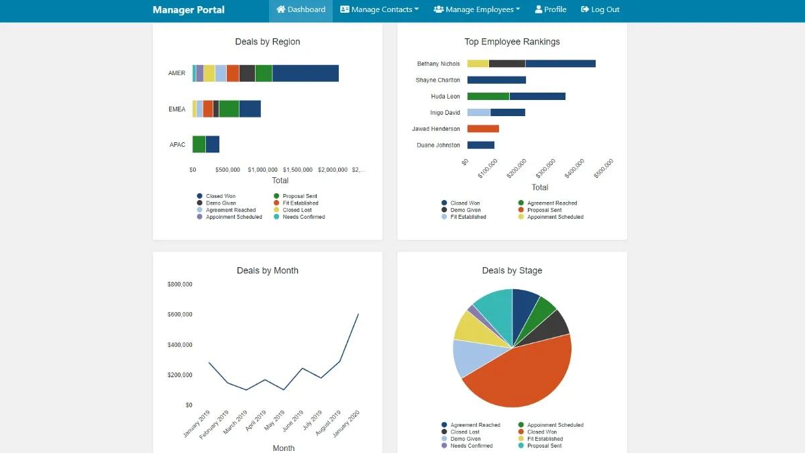Click the January 2020 peak on Deals by Month
The image size is (805, 453).
point(357,313)
